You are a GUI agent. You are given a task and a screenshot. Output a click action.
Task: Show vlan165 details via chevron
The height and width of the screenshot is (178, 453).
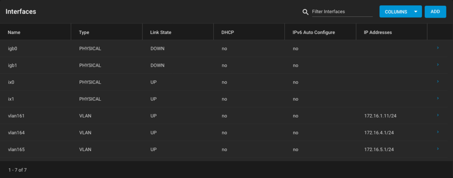[438, 149]
